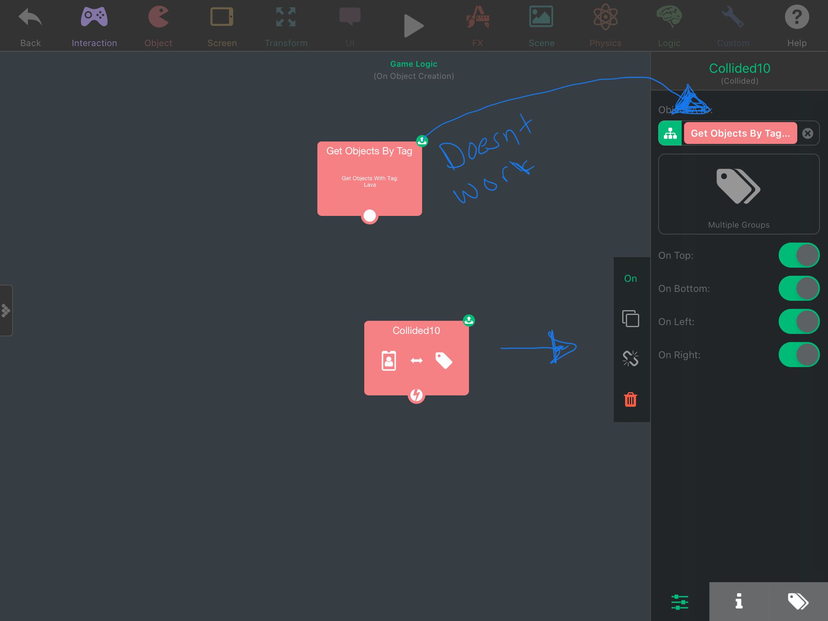Delete behavior using the red trash icon
The height and width of the screenshot is (621, 828).
[x=630, y=399]
